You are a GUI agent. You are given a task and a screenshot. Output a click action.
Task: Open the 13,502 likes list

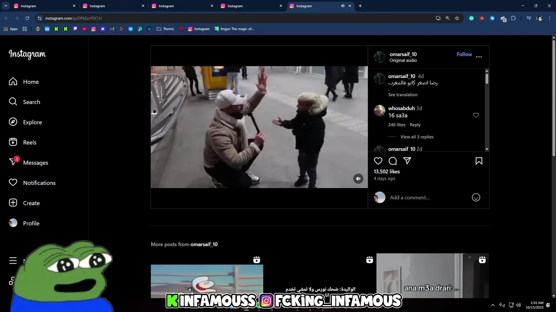click(x=387, y=172)
